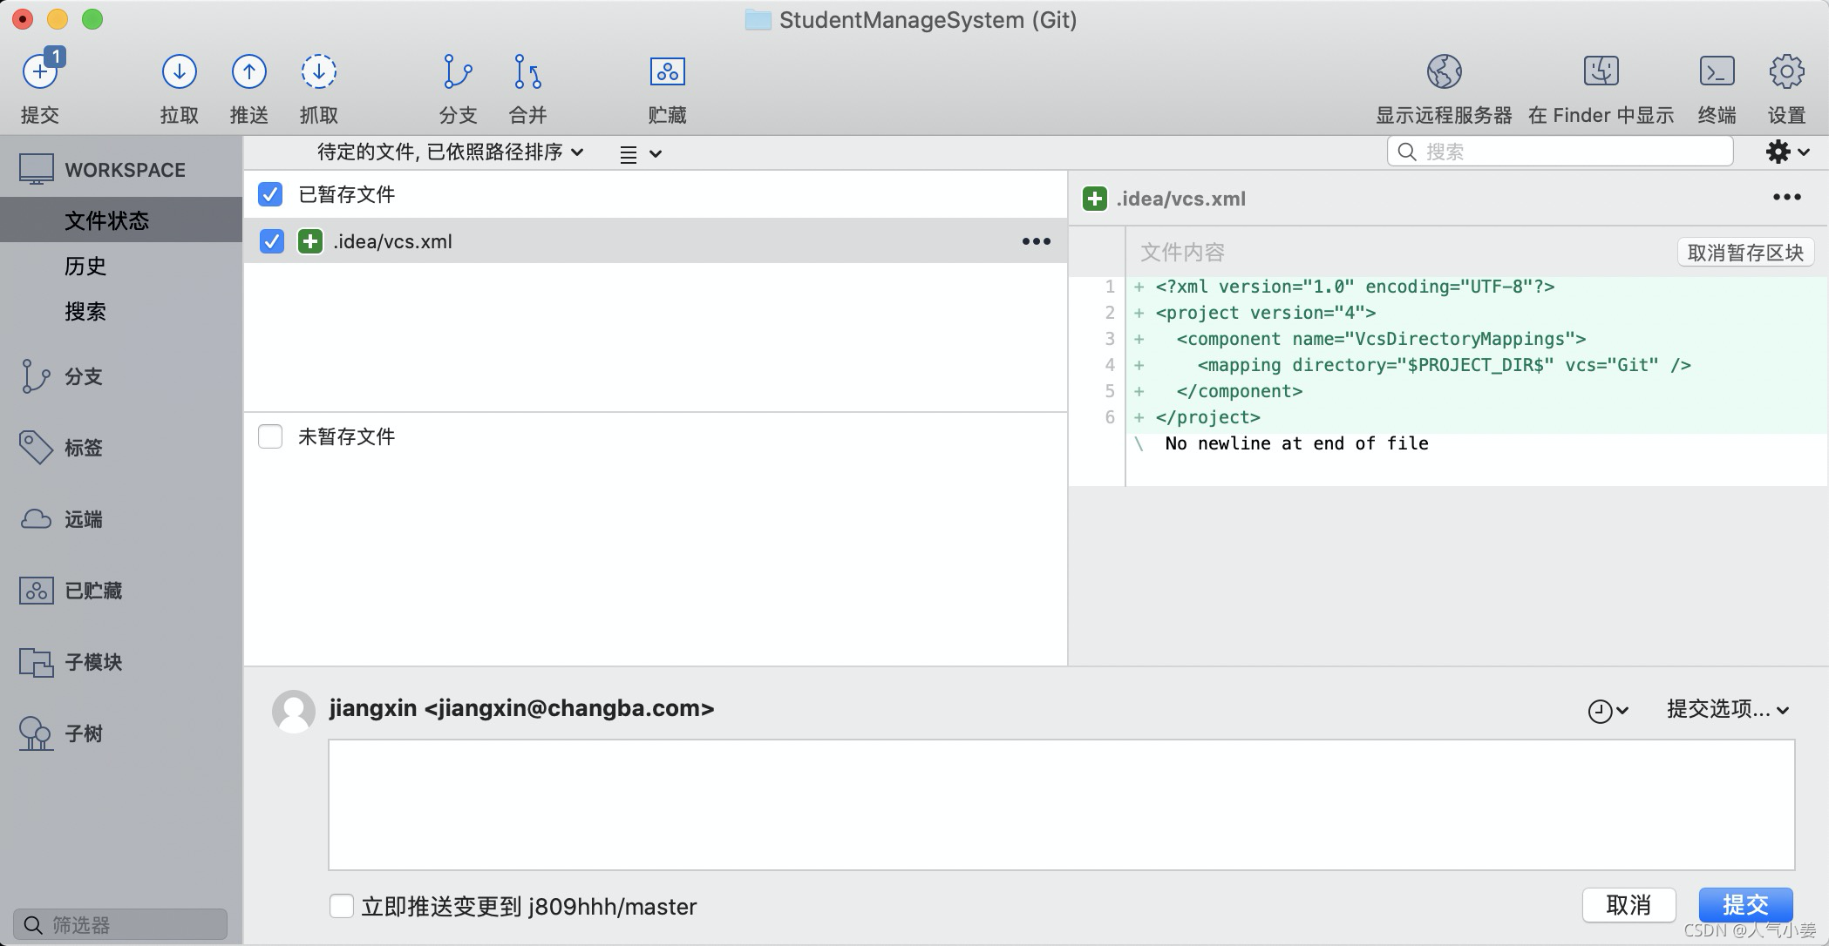Viewport: 1829px width, 946px height.
Task: Open the 待定的文件, 已依照路径排序 dropdown
Action: tap(451, 152)
